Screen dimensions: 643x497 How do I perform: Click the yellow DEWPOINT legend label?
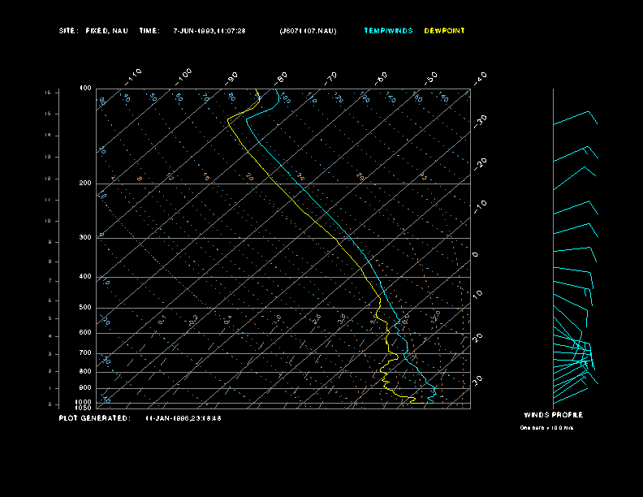445,31
